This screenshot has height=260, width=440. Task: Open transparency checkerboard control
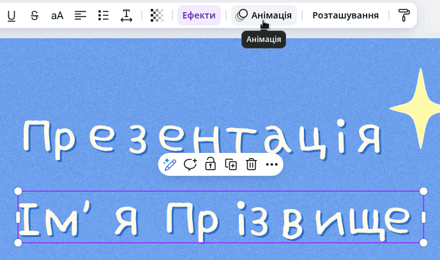tap(157, 15)
